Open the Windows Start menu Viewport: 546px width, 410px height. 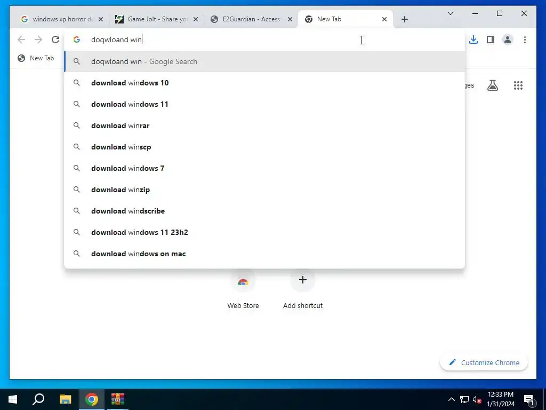point(13,399)
